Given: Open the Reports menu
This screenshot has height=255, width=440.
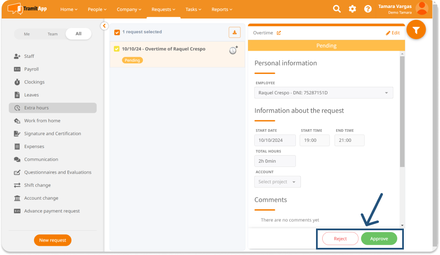Looking at the screenshot, I should tap(222, 9).
